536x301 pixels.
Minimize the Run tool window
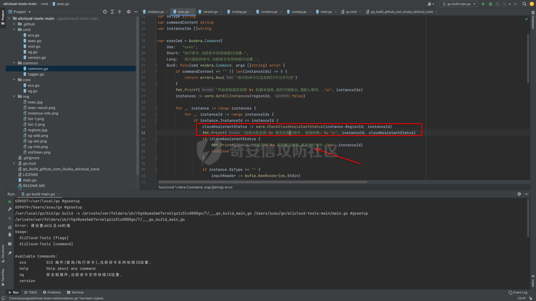point(526,194)
